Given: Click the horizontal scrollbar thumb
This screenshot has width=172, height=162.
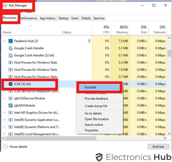Looking at the screenshot, I should pos(51,138).
